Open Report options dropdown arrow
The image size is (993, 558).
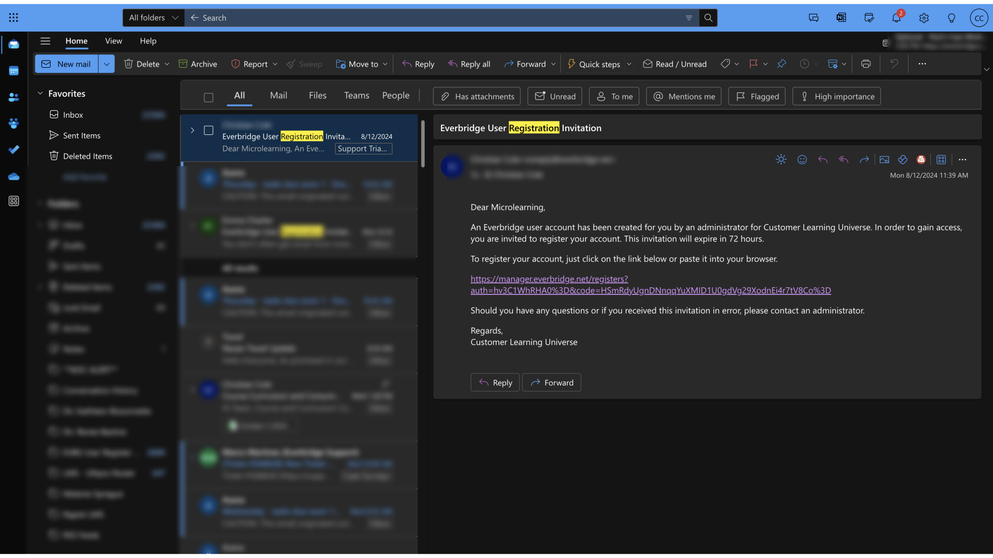(275, 64)
